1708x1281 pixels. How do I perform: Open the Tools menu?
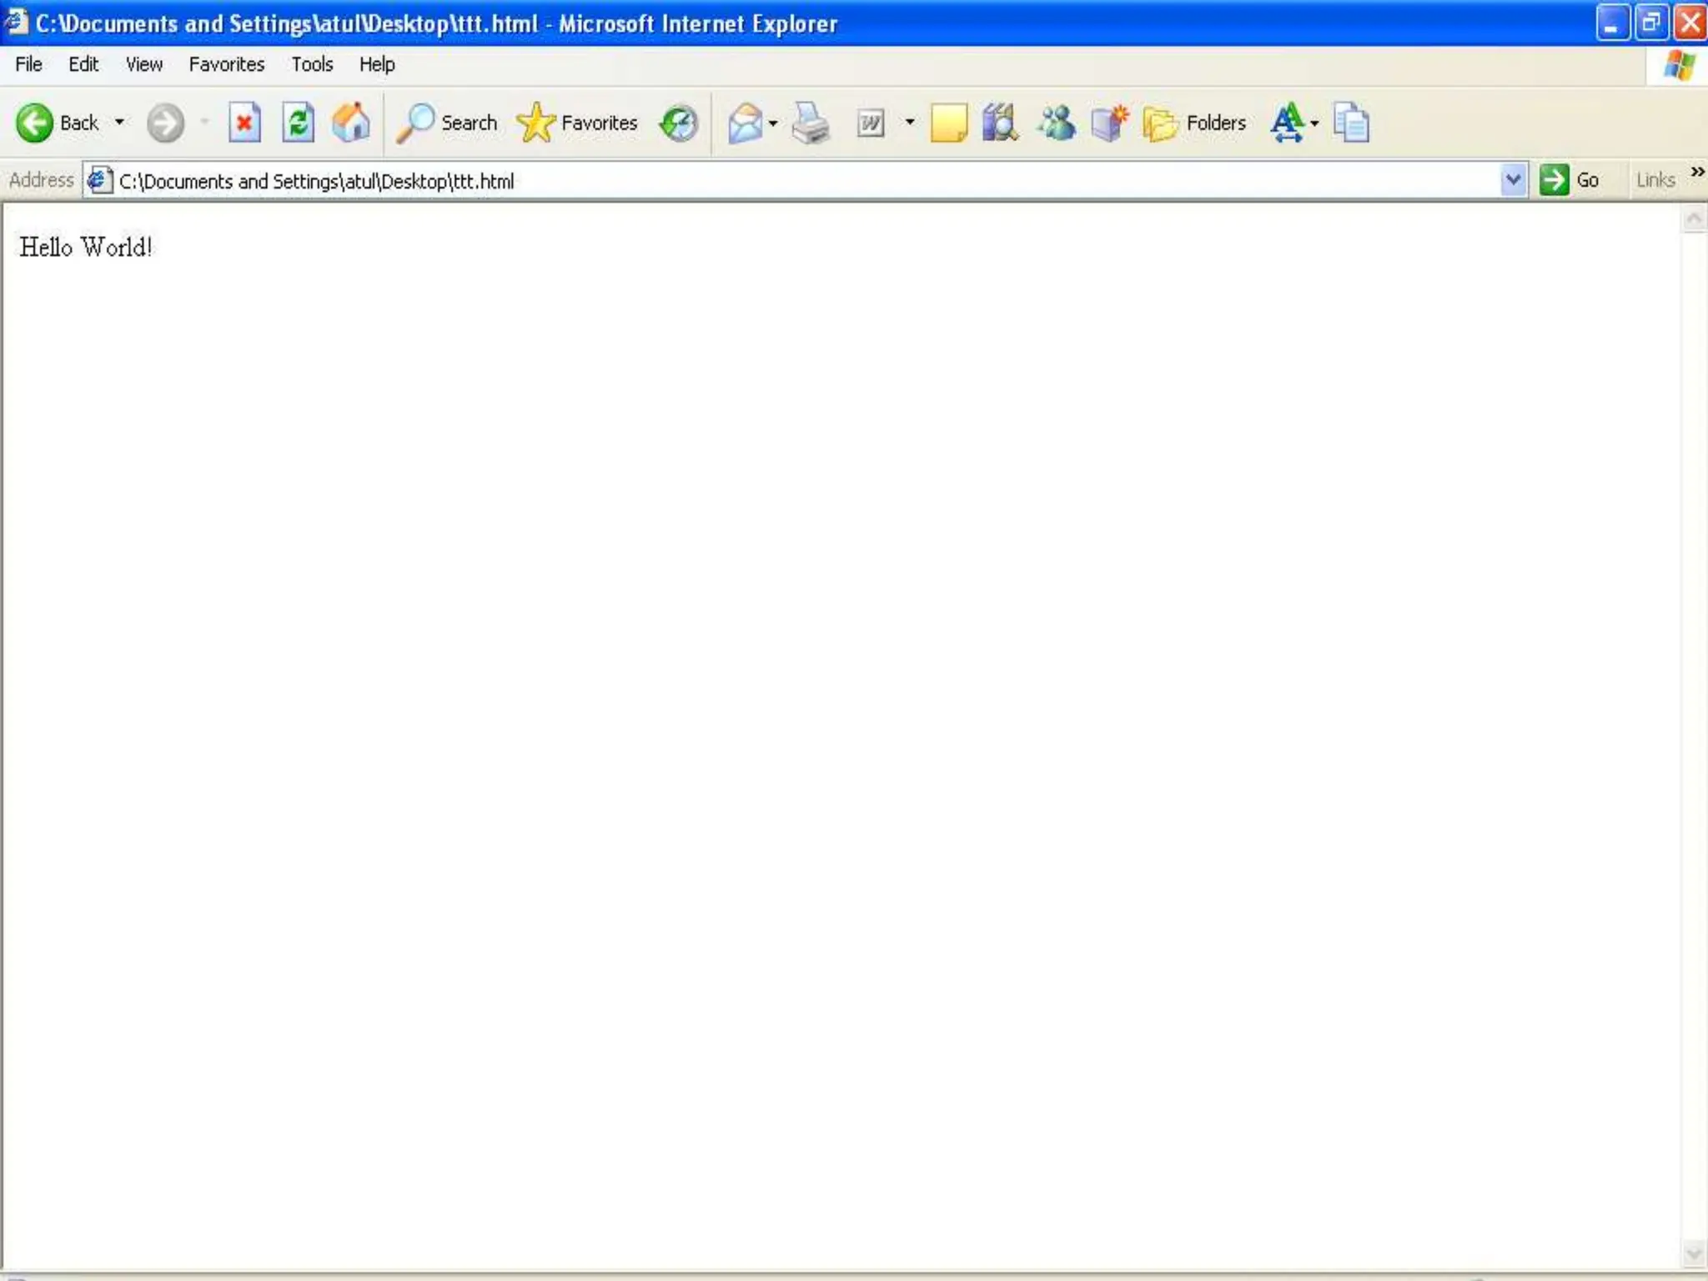pyautogui.click(x=312, y=64)
